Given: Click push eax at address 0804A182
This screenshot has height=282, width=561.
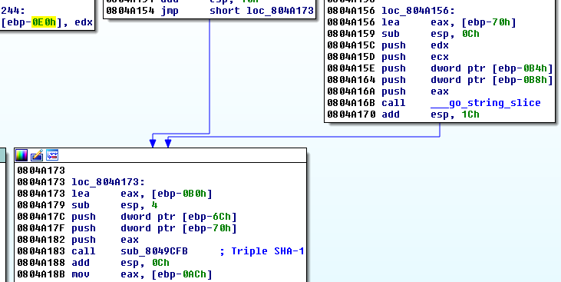Looking at the screenshot, I should click(x=105, y=240).
